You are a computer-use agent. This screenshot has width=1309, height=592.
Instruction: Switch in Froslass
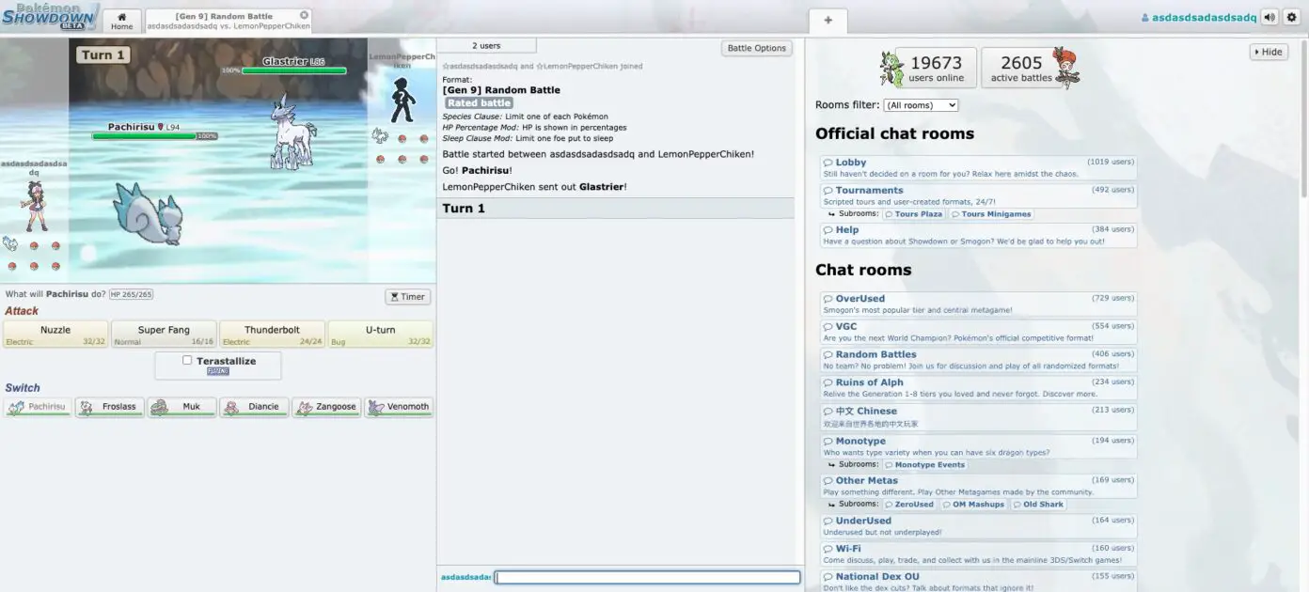pyautogui.click(x=109, y=407)
